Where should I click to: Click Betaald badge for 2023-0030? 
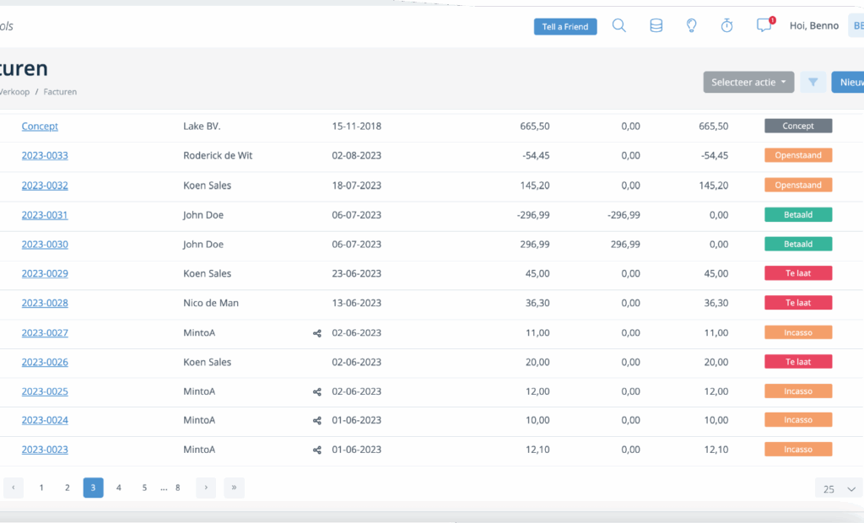pyautogui.click(x=798, y=244)
